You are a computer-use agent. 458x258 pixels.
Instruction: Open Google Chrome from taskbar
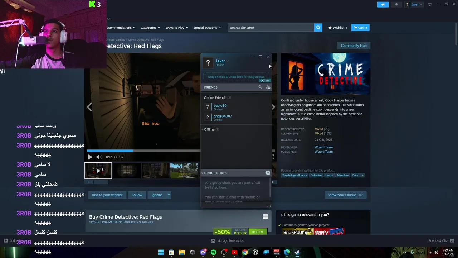pyautogui.click(x=245, y=252)
